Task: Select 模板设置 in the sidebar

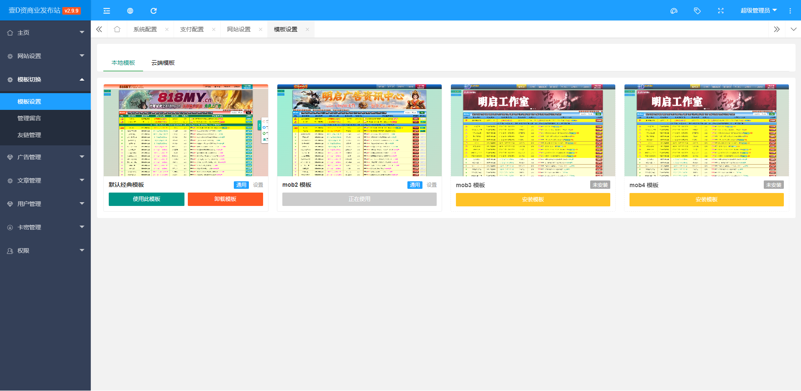Action: [x=45, y=102]
